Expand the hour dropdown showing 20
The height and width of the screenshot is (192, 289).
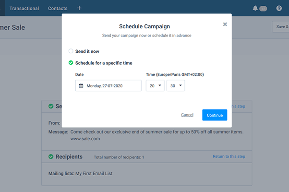click(155, 85)
